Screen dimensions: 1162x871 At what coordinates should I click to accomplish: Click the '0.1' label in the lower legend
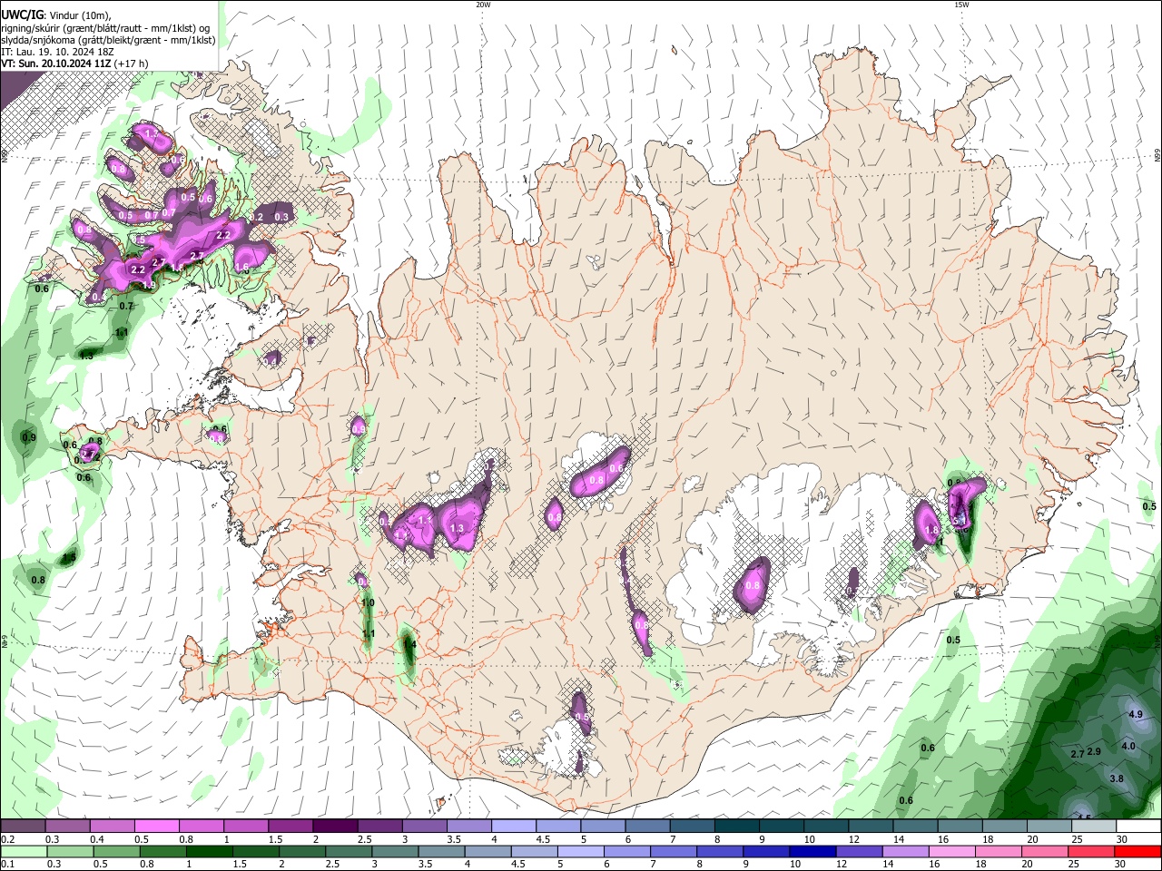coord(7,865)
